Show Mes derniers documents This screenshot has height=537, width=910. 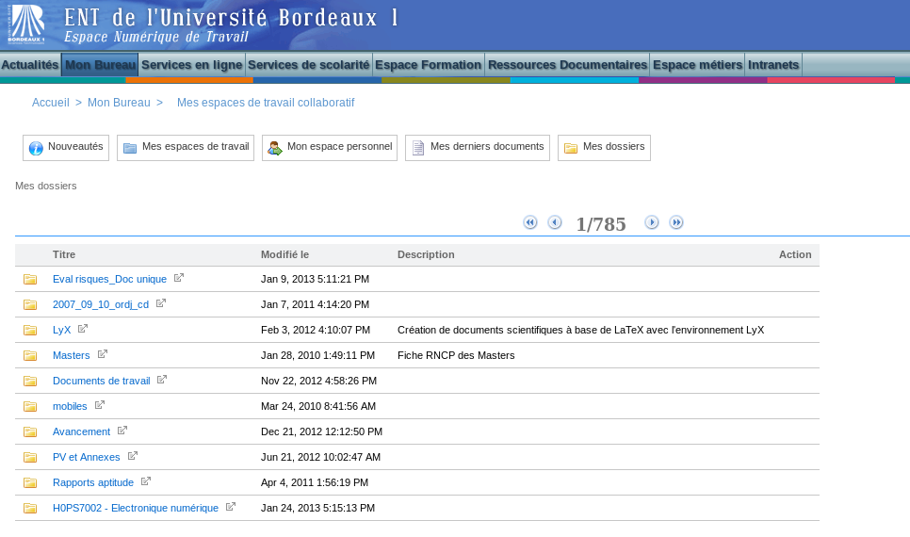(x=478, y=148)
